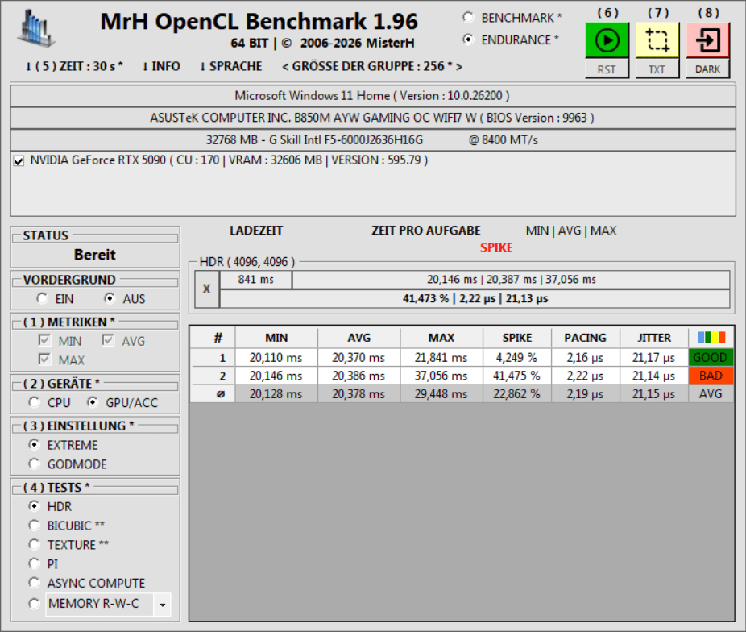The height and width of the screenshot is (632, 746).
Task: Increase group size with right arrow
Action: pos(458,67)
